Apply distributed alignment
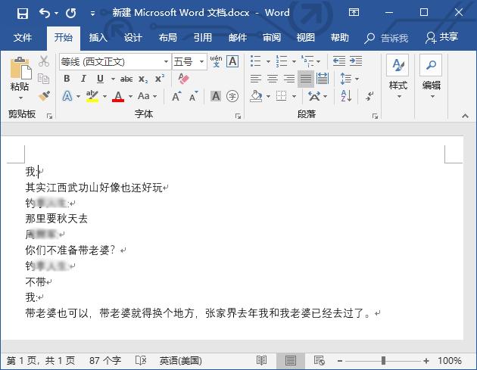Image resolution: width=477 pixels, height=370 pixels. click(322, 79)
